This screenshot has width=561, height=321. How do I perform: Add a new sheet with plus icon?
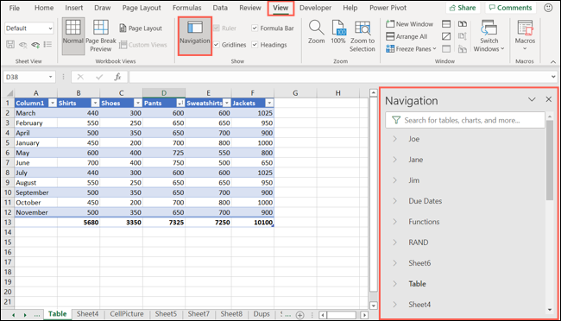(299, 315)
